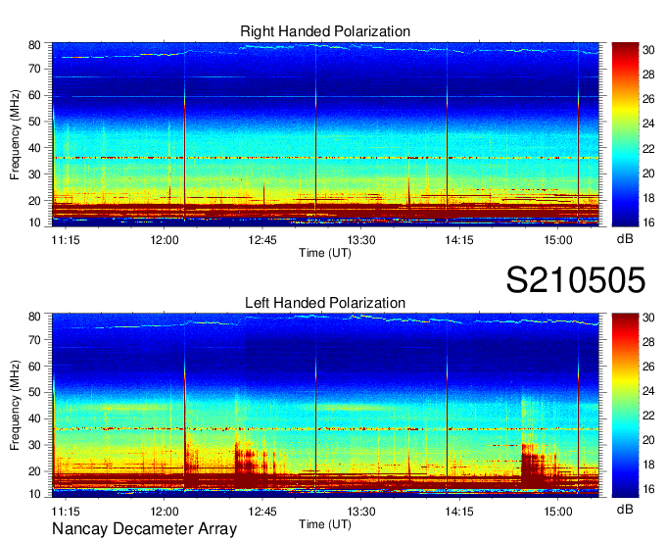Select the 12:00 time tick of Left Handed plot
Screen dimensions: 666x541
(x=165, y=511)
